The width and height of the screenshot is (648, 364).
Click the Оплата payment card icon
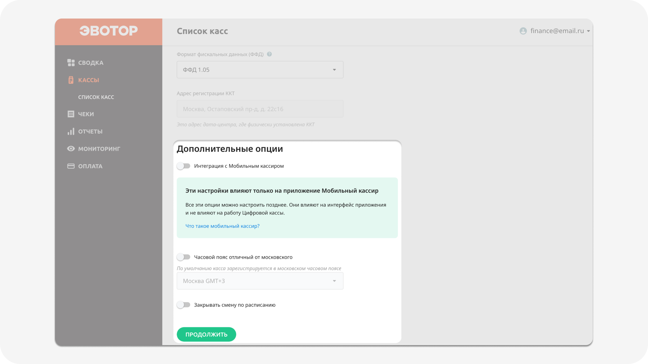(x=71, y=166)
